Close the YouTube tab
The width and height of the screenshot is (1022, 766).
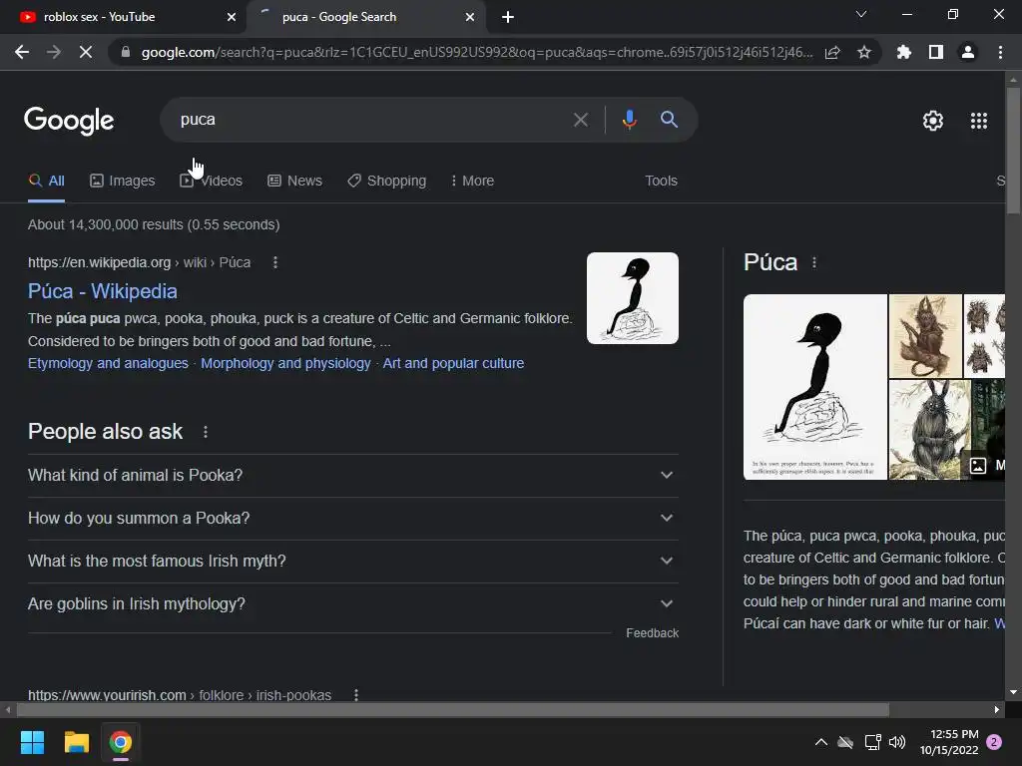[x=232, y=17]
